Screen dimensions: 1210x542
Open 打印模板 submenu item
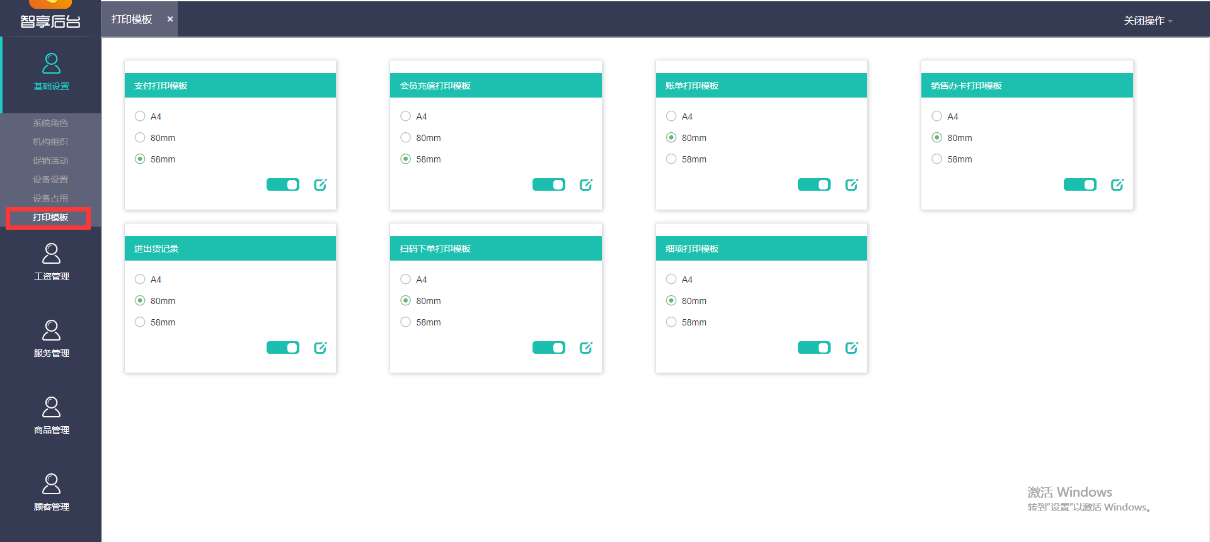tap(50, 217)
